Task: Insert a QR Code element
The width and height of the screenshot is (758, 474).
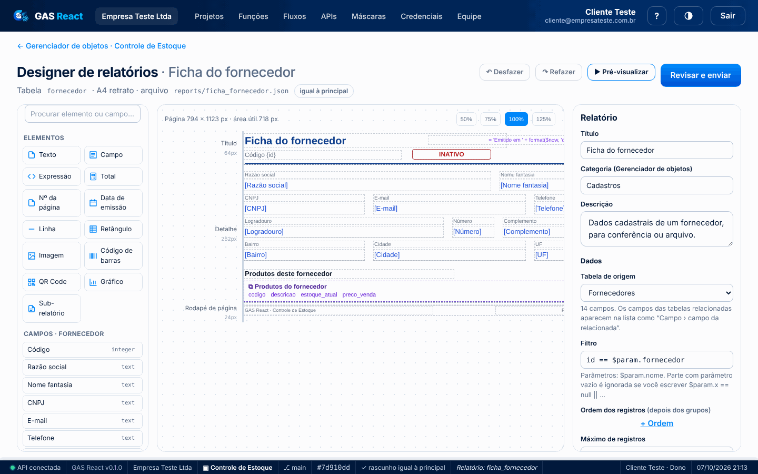Action: (x=52, y=282)
